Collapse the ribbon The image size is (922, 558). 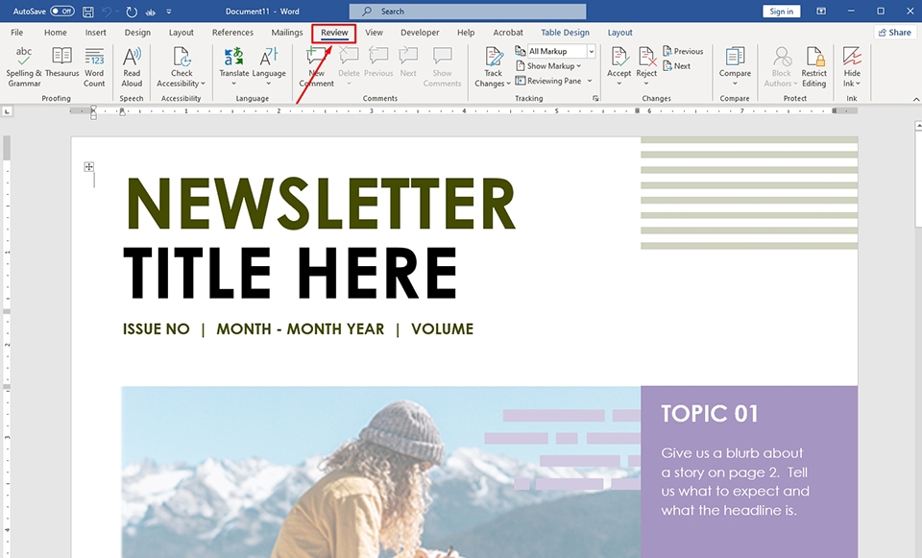[915, 99]
